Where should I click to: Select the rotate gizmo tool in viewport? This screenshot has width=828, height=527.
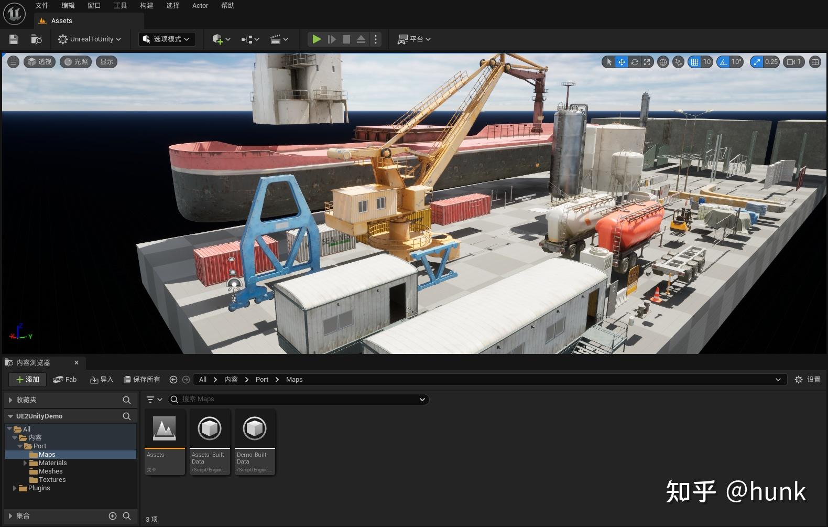click(x=635, y=62)
